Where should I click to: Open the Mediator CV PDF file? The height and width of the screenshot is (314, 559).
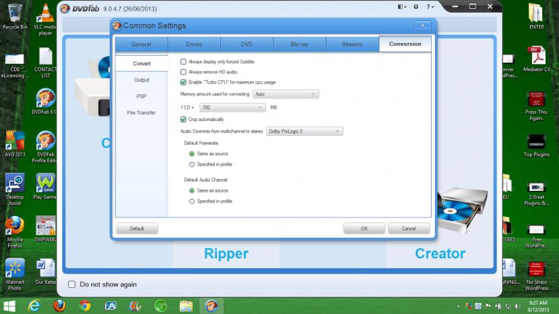(x=537, y=59)
